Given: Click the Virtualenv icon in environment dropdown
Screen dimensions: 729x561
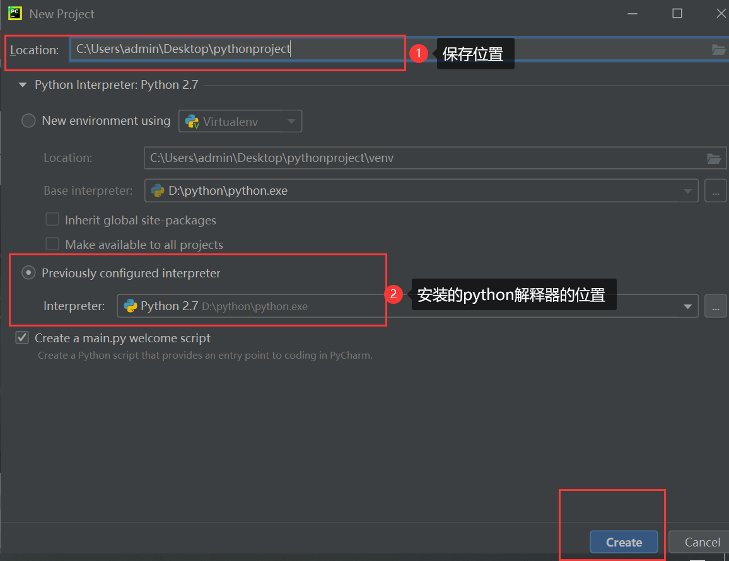Looking at the screenshot, I should click(192, 121).
